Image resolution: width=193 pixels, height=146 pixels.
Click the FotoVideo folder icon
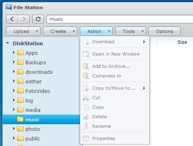pyautogui.click(x=20, y=91)
